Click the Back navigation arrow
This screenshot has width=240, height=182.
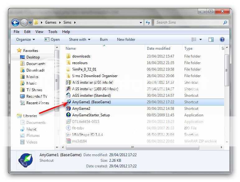15,23
